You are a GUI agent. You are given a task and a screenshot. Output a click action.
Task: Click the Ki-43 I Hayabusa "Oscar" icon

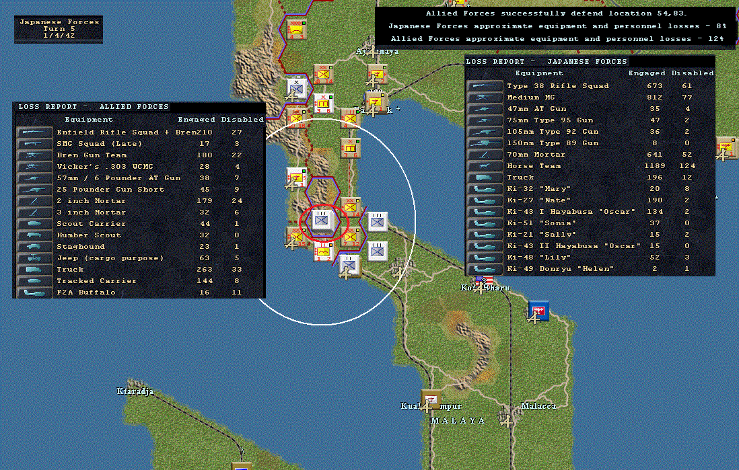[x=485, y=212]
